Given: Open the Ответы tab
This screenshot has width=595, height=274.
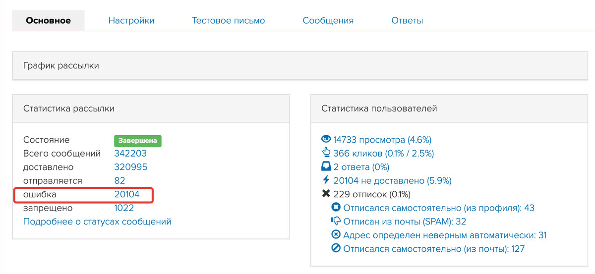Looking at the screenshot, I should click(407, 20).
